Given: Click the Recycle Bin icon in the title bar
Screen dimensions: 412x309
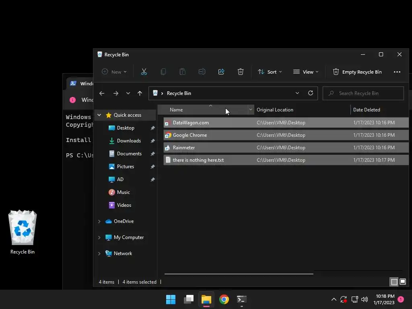Looking at the screenshot, I should pos(100,54).
